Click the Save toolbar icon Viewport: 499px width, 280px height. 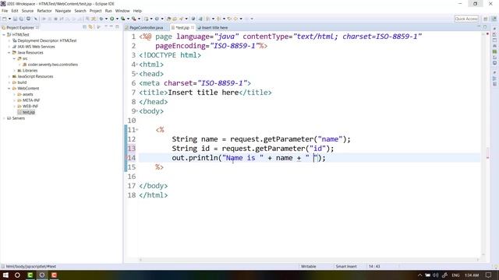click(x=15, y=19)
